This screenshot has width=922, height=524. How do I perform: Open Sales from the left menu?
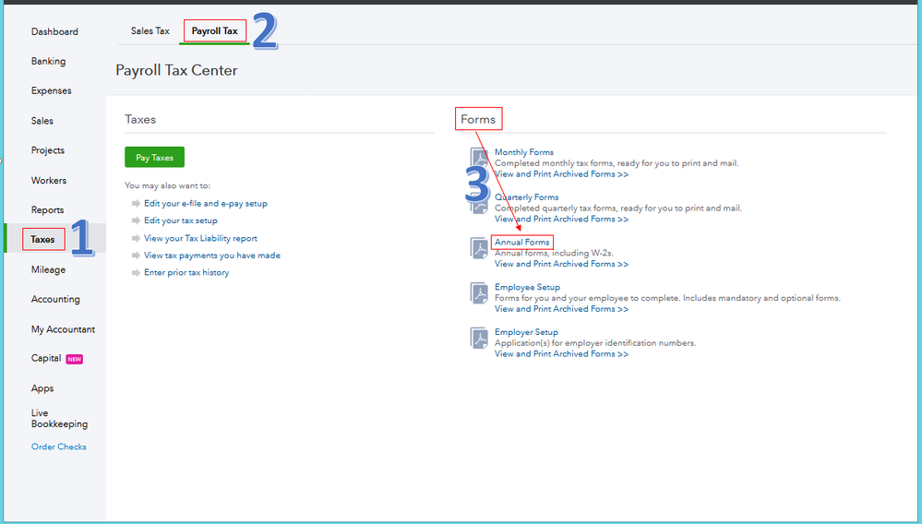(x=42, y=121)
